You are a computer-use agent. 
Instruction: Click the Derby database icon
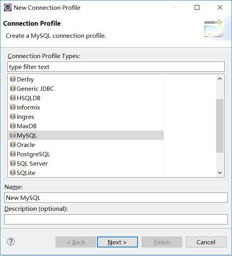(13, 79)
